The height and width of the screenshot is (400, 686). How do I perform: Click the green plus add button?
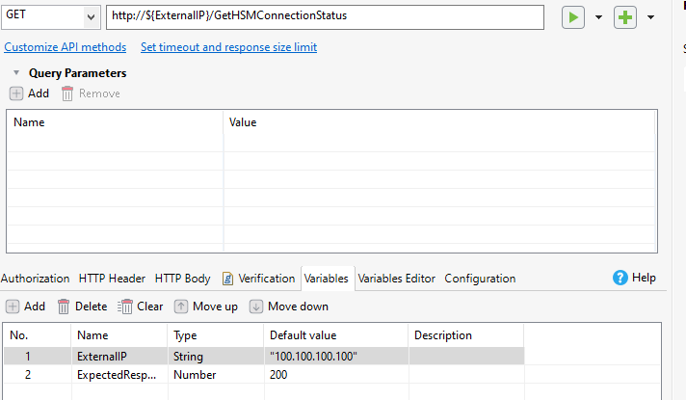tap(626, 17)
